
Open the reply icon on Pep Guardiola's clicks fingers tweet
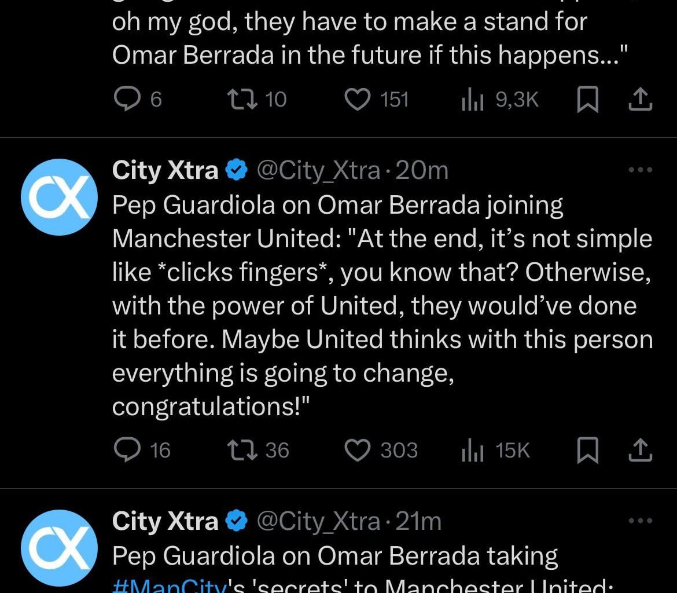tap(127, 450)
